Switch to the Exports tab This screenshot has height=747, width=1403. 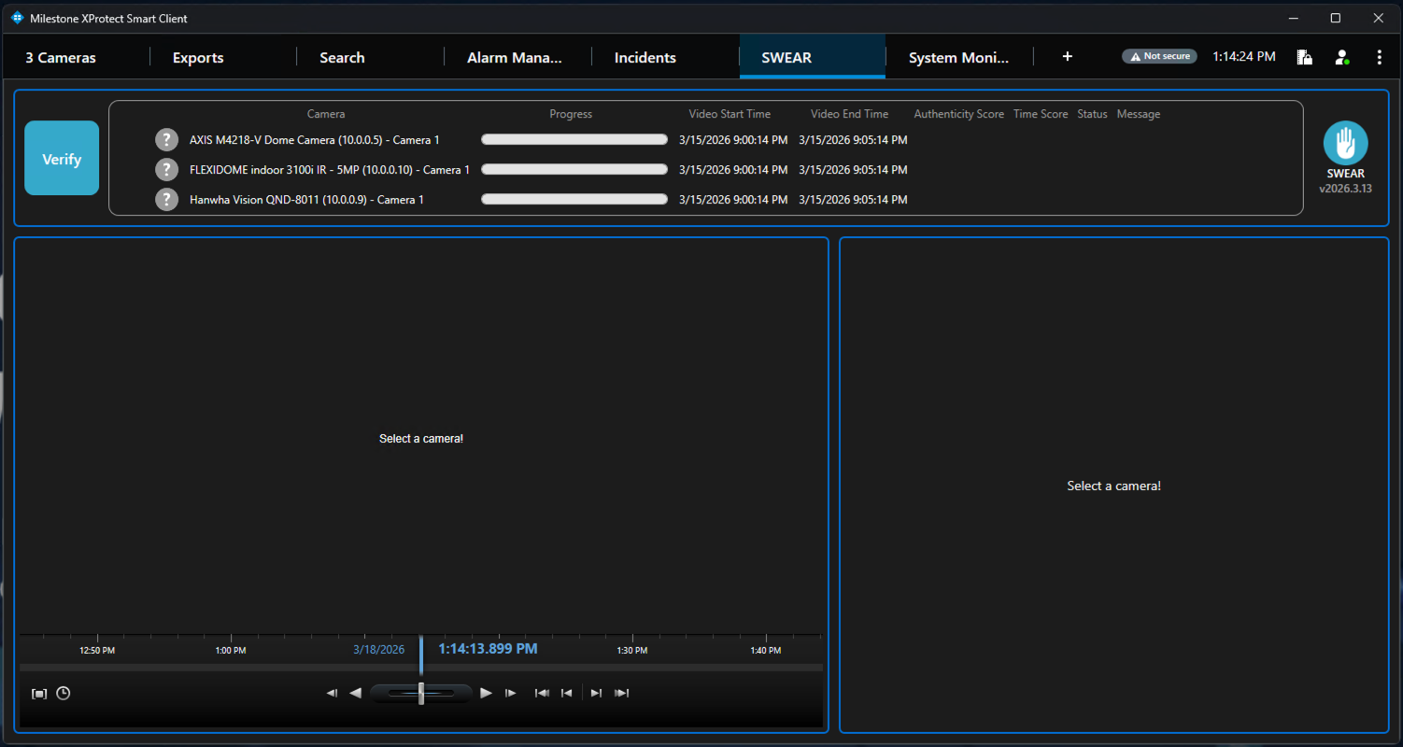click(198, 58)
